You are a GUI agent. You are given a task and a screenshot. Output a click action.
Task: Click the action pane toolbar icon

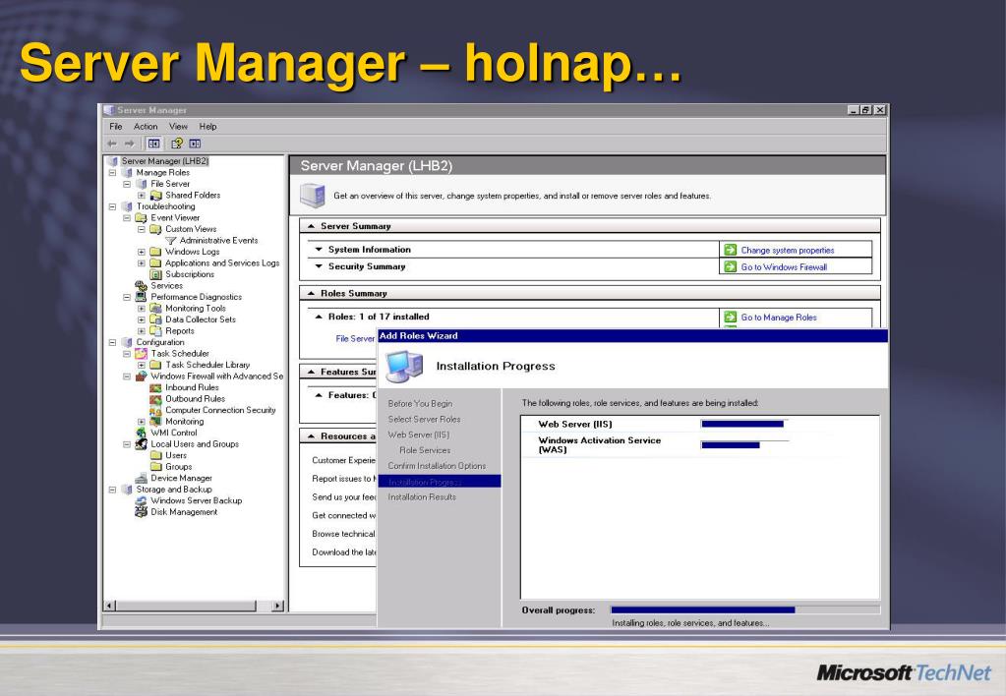[x=195, y=144]
